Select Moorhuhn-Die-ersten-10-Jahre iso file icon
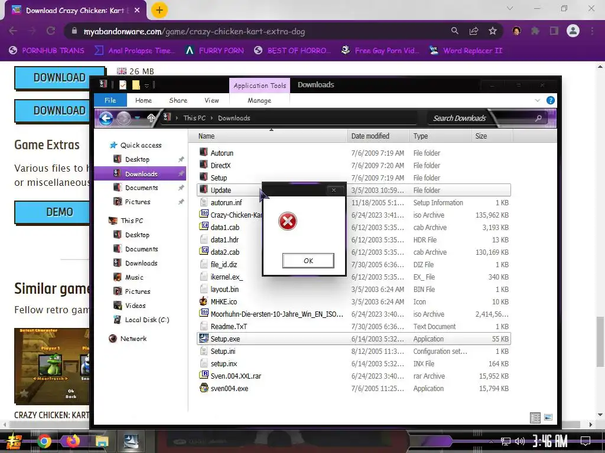The height and width of the screenshot is (453, 605). (x=204, y=314)
